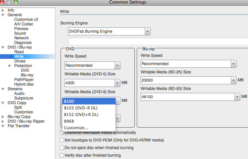Viewport: 248px width, 159px height.
Task: Choose Customize... in the size list
Action: (76, 128)
